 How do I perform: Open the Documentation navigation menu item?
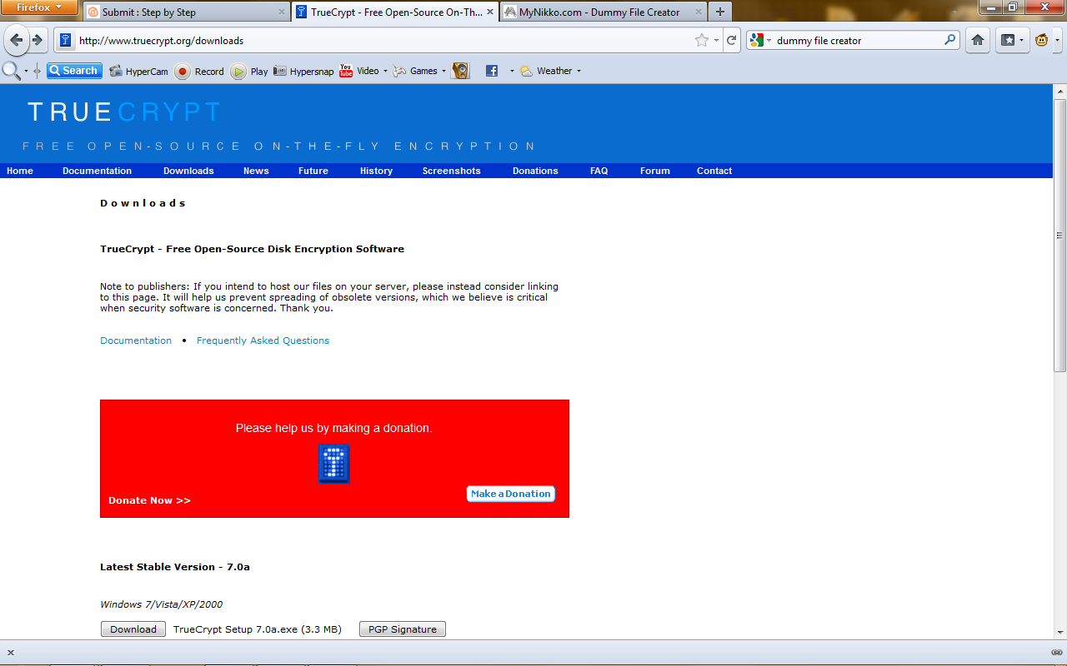97,171
